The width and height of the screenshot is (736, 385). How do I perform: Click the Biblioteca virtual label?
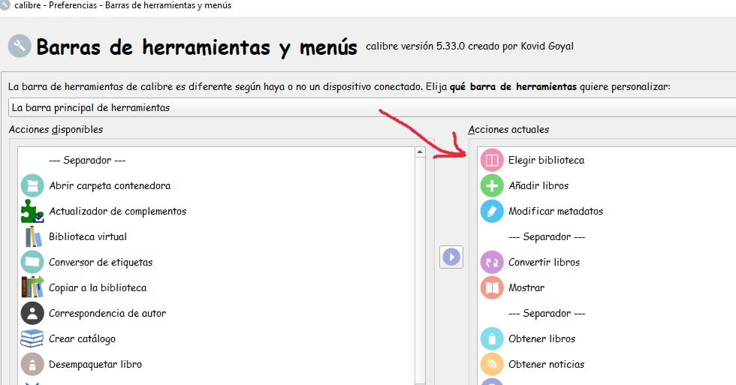(88, 236)
